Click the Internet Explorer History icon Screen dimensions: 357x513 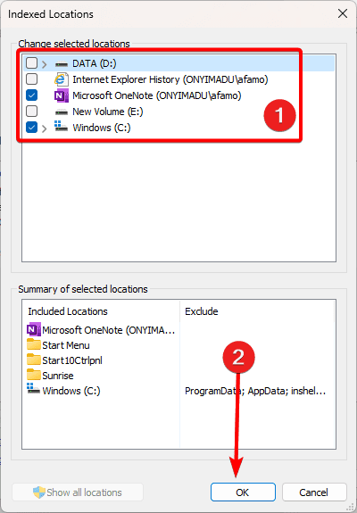pos(62,79)
